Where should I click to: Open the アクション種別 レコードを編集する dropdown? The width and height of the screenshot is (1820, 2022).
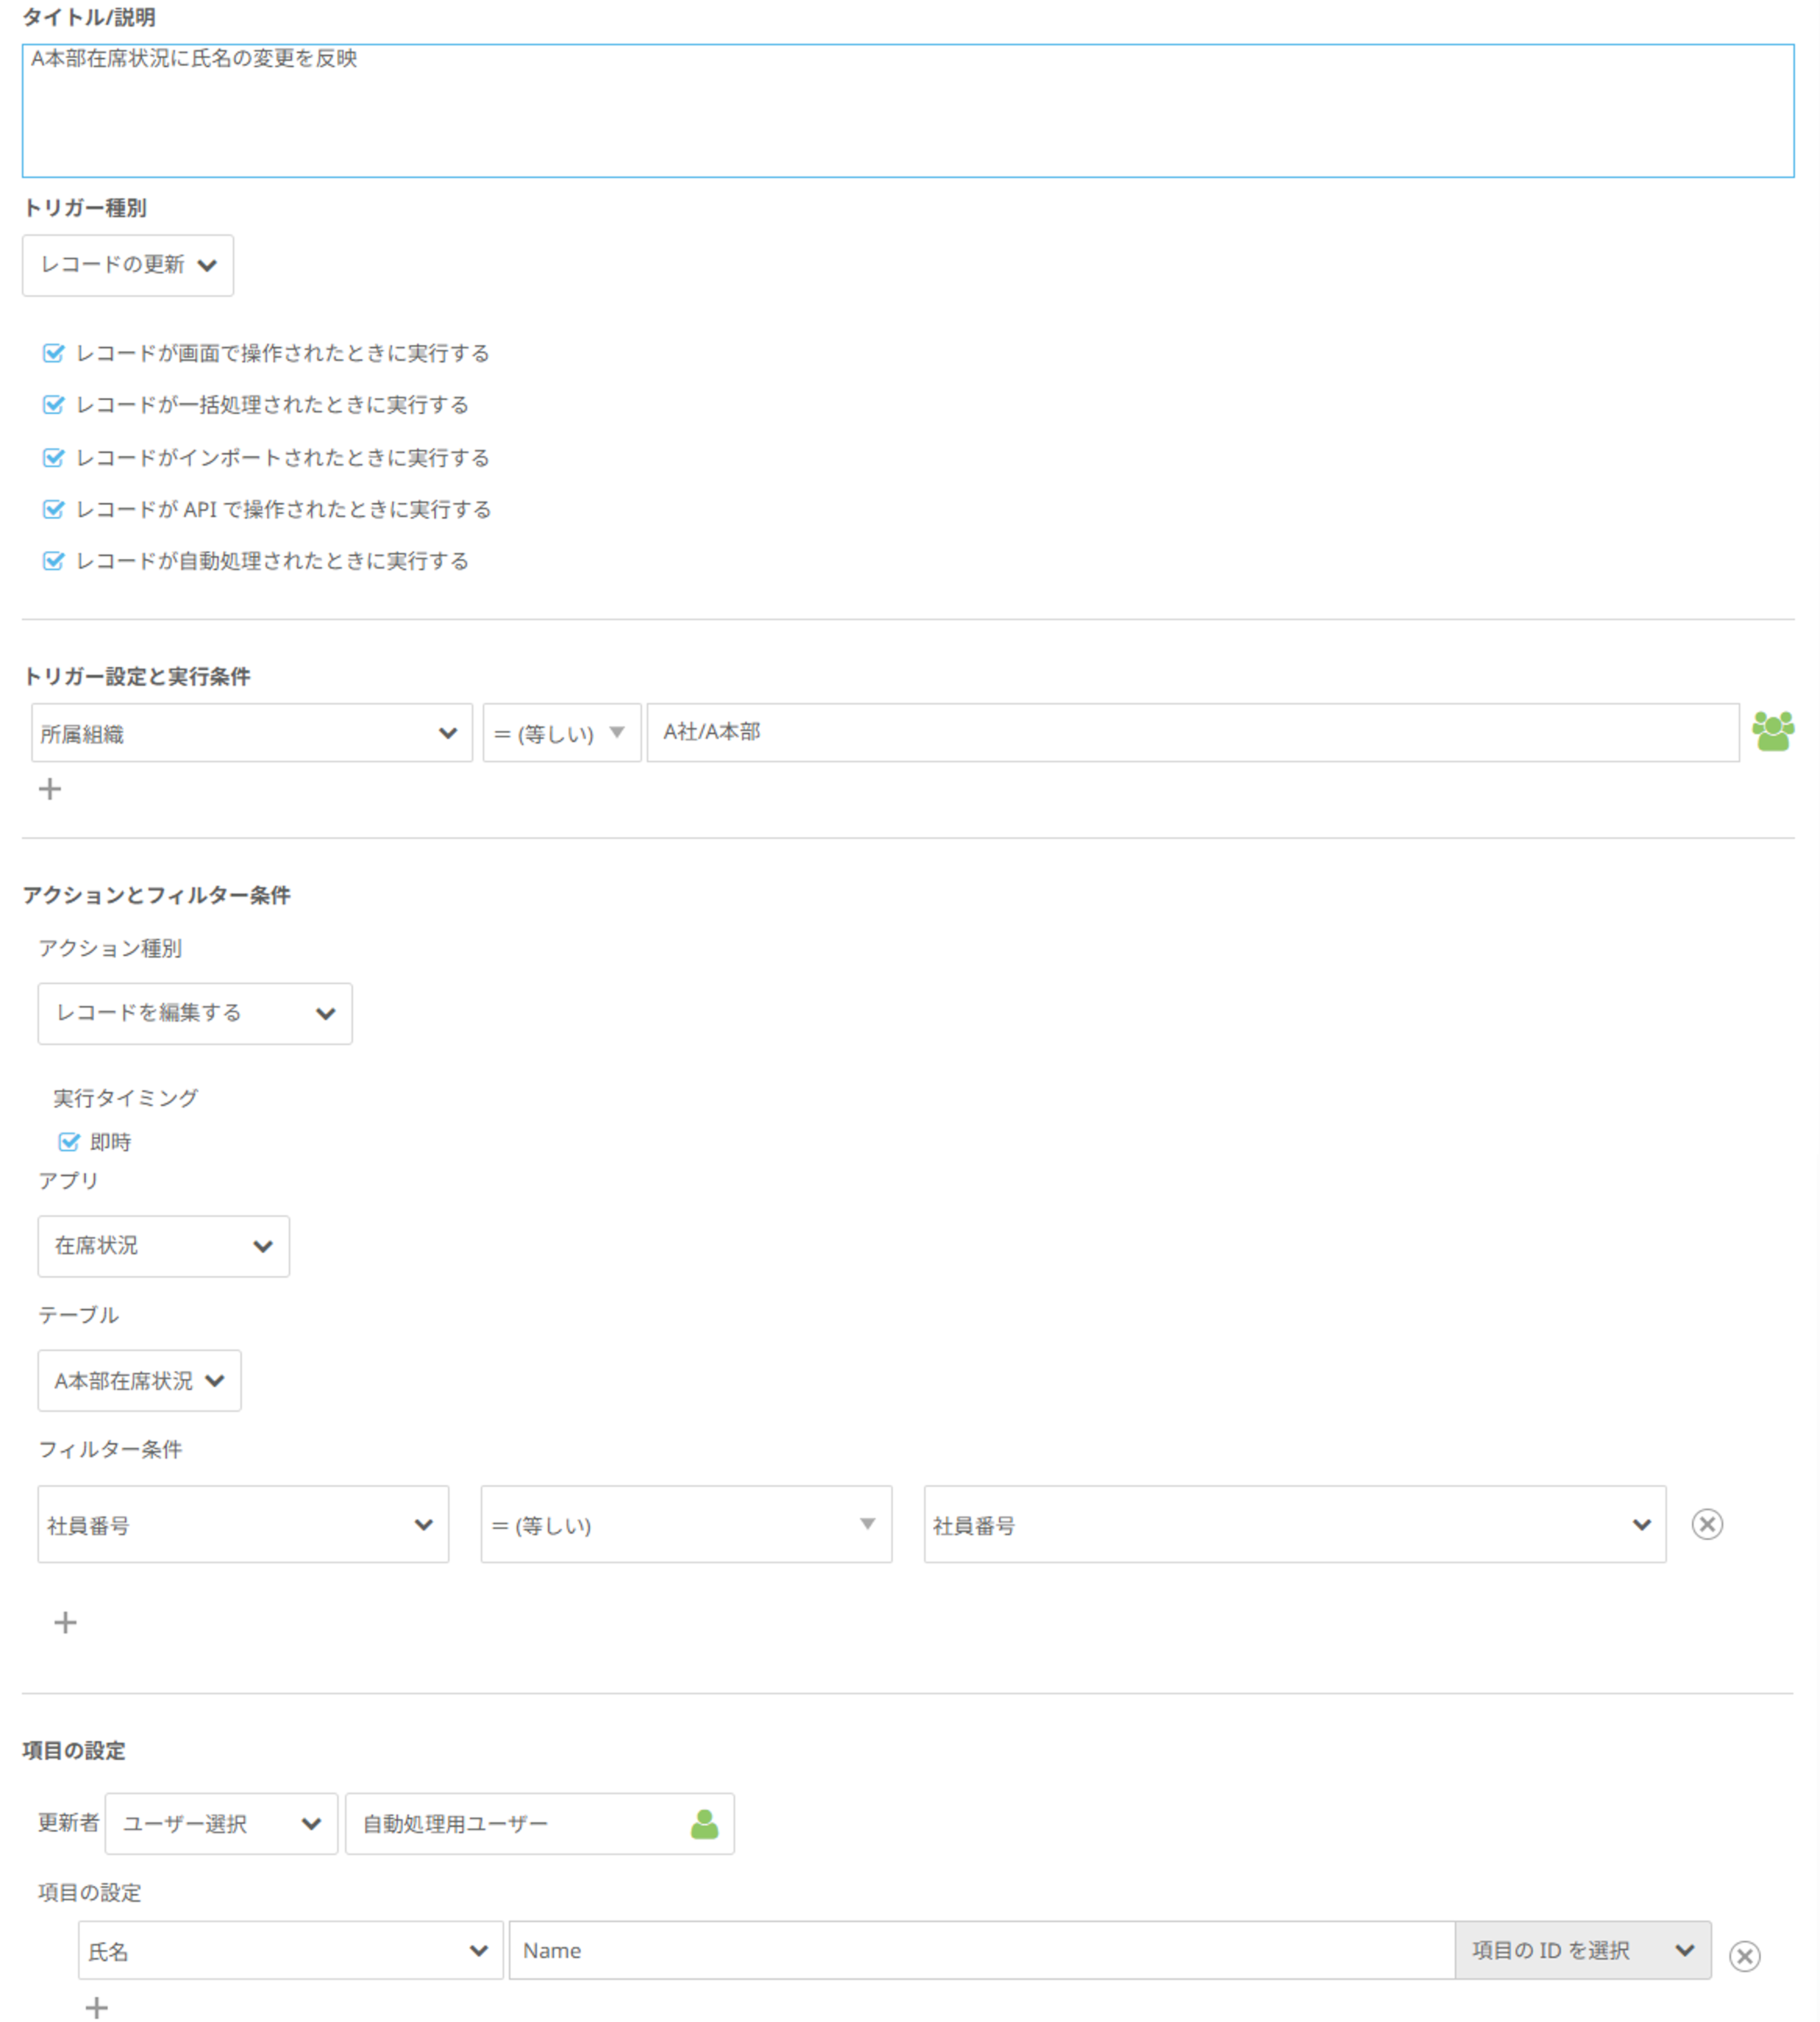195,1013
